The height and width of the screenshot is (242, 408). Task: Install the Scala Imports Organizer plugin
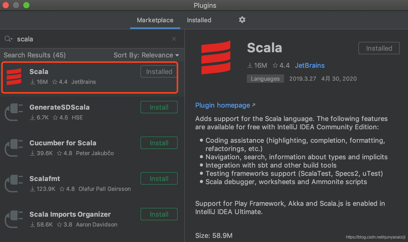click(159, 214)
